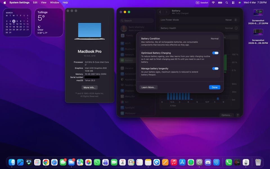
Task: Open the Apple menu
Action: coord(4,3)
